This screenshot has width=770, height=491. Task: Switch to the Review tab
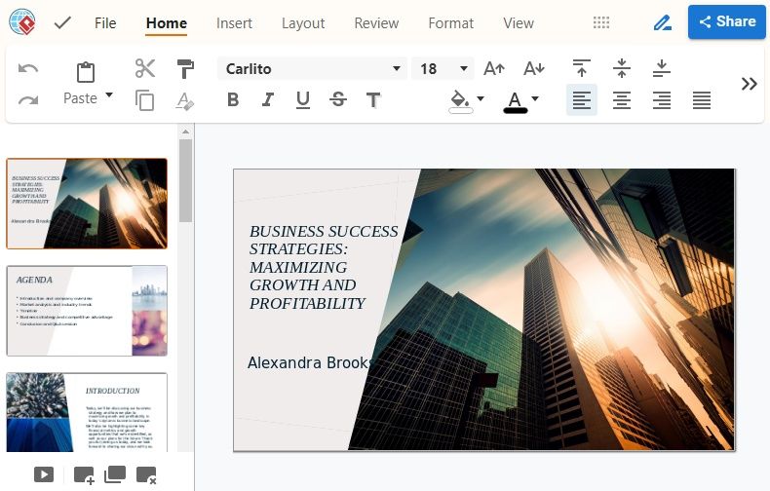(x=376, y=23)
